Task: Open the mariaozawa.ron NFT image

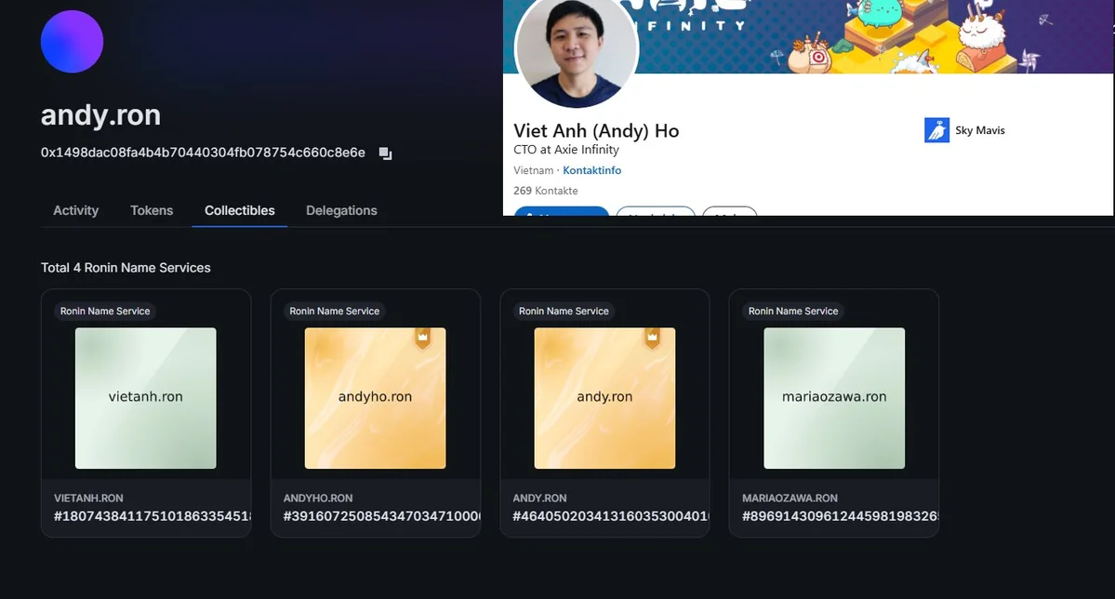Action: click(x=833, y=397)
